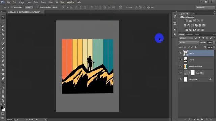Toggle Show Transform Controls checkbox
This screenshot has width=216, height=121.
(37, 7)
